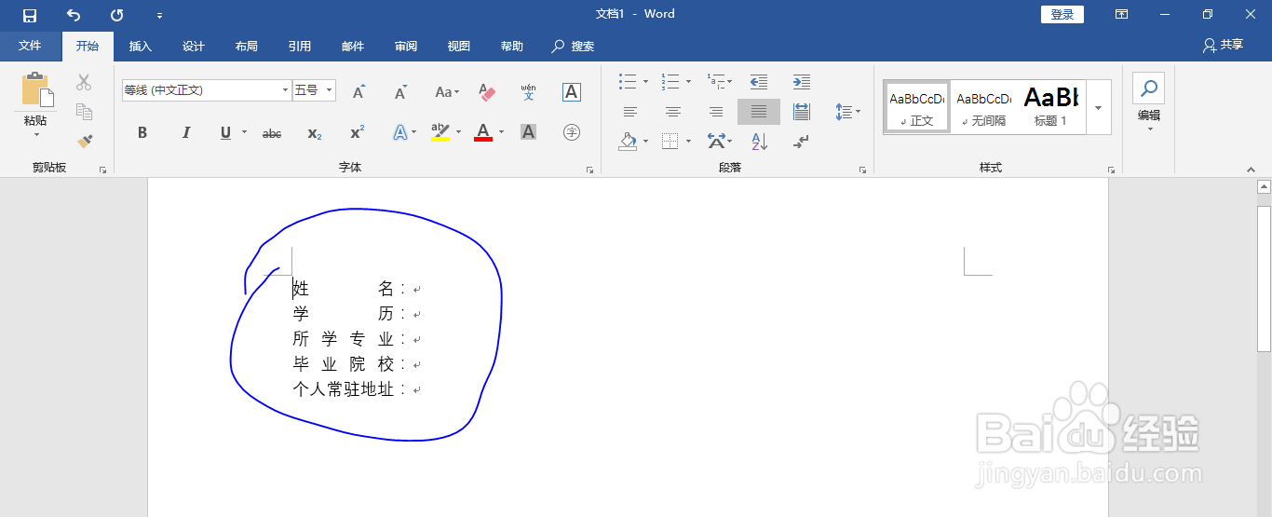Switch to the 审阅 Review tab

pos(406,47)
